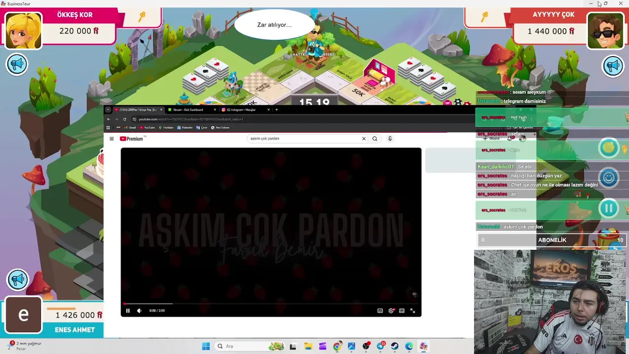Open the browser apps grid shortcut
The width and height of the screenshot is (629, 354).
[x=108, y=127]
